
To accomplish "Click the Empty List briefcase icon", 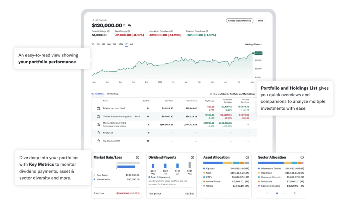I will pyautogui.click(x=98, y=133).
